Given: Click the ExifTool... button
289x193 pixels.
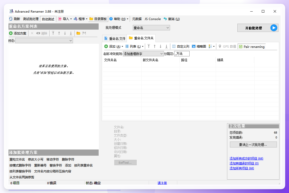Looking at the screenshot, I should tap(125, 163).
